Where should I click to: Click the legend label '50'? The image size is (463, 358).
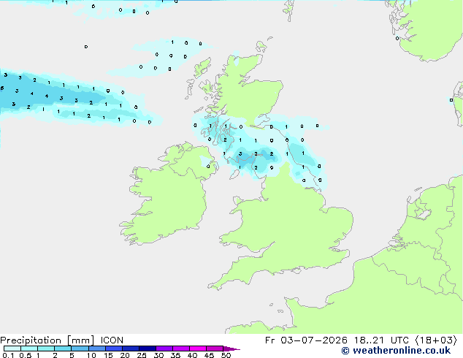(x=226, y=355)
